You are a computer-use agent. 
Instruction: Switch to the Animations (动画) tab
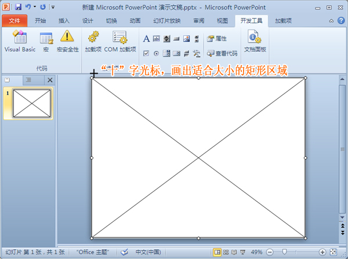[135, 21]
